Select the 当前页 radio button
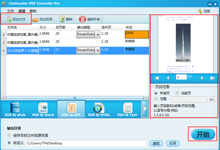This screenshot has height=150, width=220. [x=177, y=93]
